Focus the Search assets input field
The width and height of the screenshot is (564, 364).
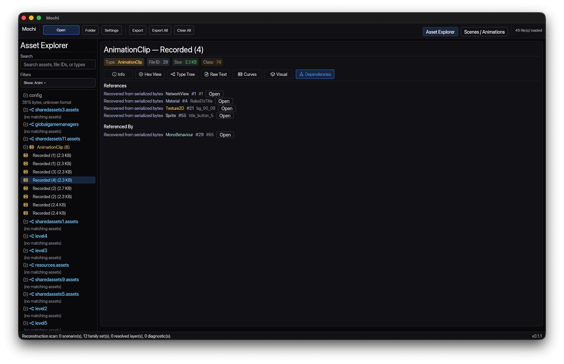(x=58, y=64)
